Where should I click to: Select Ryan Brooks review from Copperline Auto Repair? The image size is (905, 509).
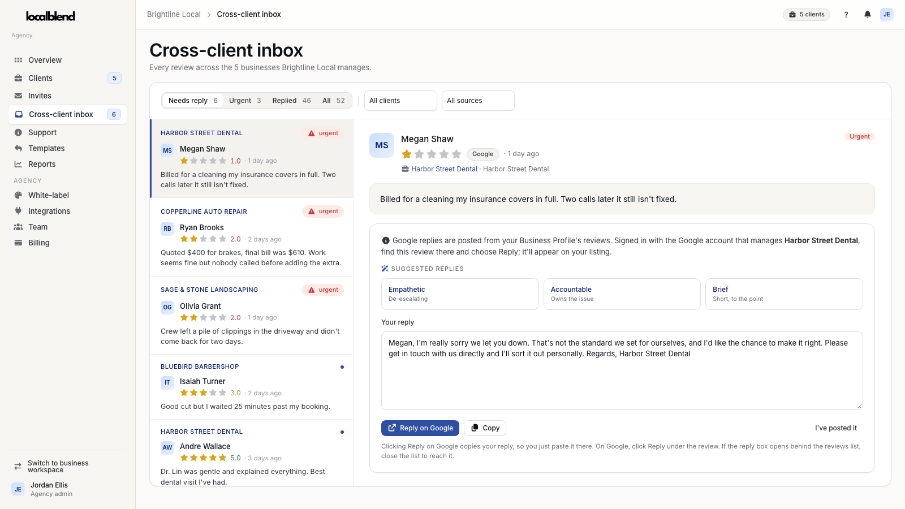(x=252, y=237)
